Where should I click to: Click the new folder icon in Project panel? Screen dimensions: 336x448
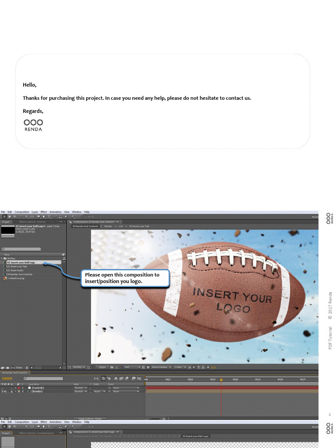point(7,367)
